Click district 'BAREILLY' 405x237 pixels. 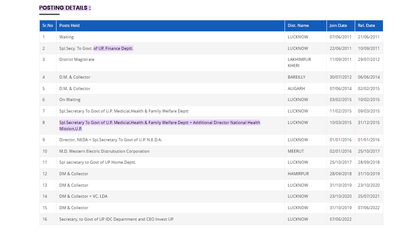point(296,77)
